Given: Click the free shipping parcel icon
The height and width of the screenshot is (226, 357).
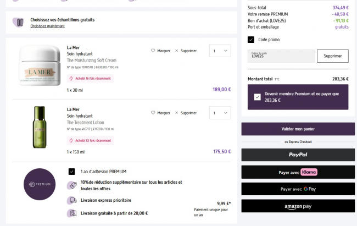Looking at the screenshot, I should point(71,213).
